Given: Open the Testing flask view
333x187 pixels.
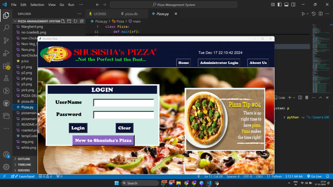Looking at the screenshot, I should pos(6,78).
